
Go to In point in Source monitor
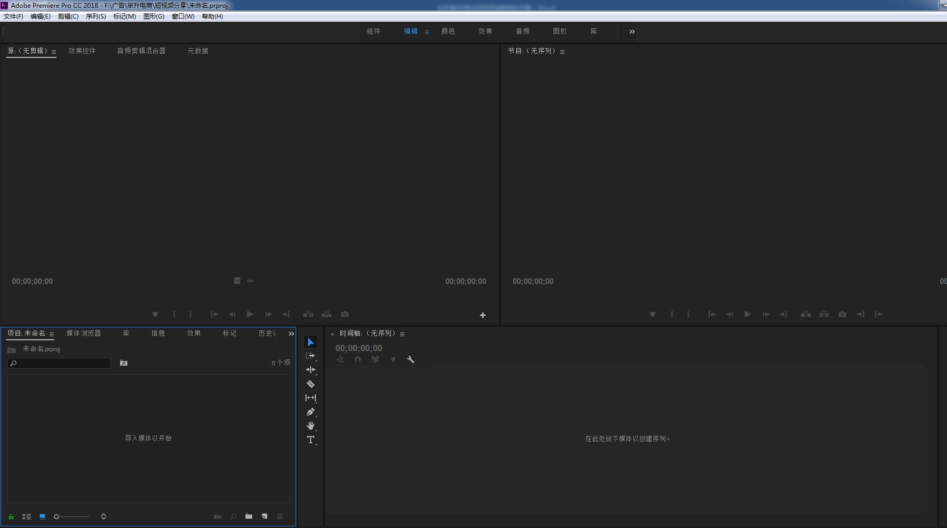point(214,314)
